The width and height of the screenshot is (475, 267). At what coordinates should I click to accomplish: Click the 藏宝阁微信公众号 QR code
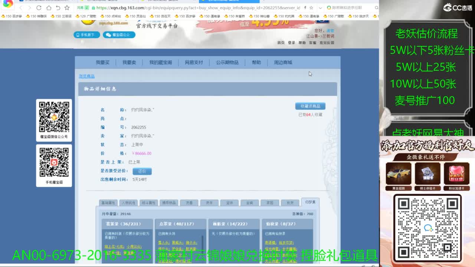(54, 117)
